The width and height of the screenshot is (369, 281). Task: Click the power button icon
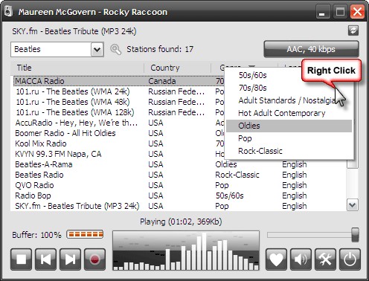pos(350,259)
